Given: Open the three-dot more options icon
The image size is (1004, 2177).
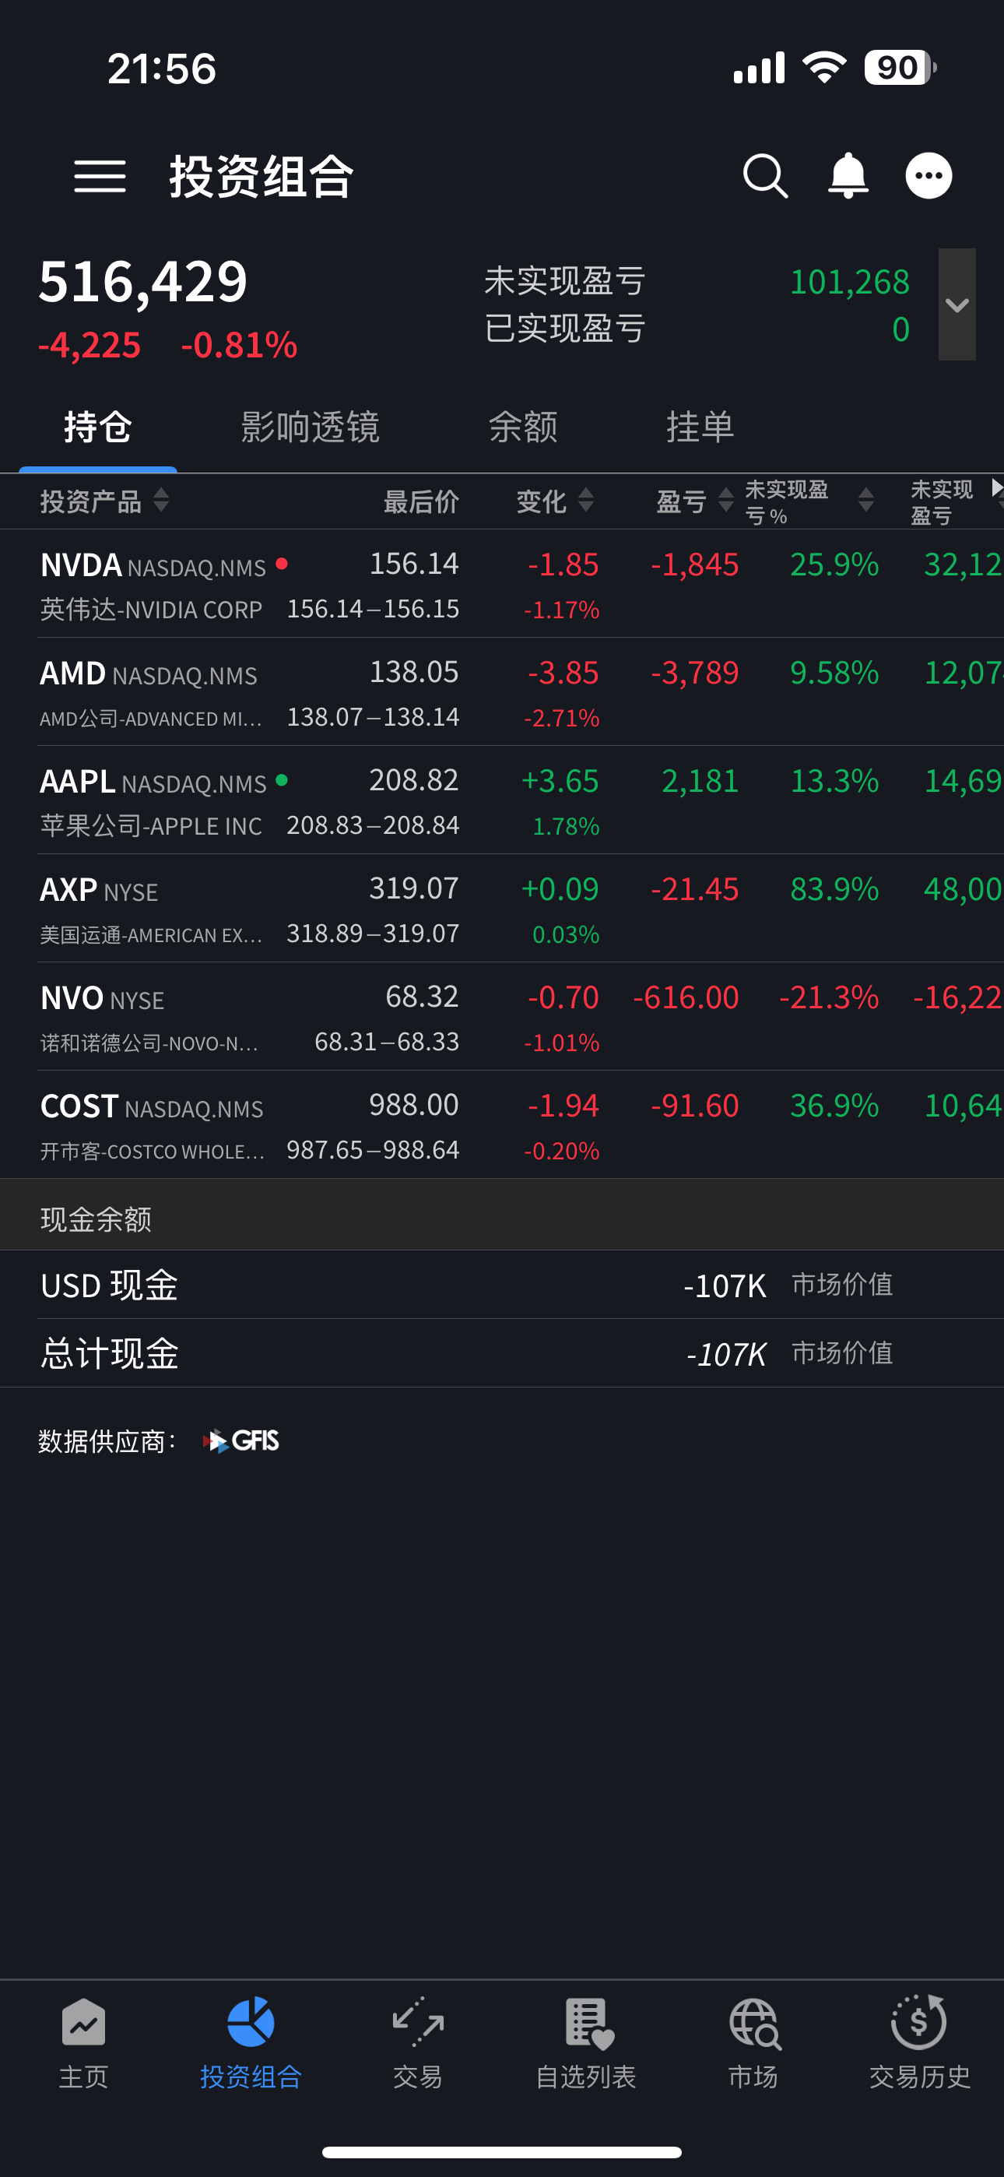Looking at the screenshot, I should pos(929,176).
